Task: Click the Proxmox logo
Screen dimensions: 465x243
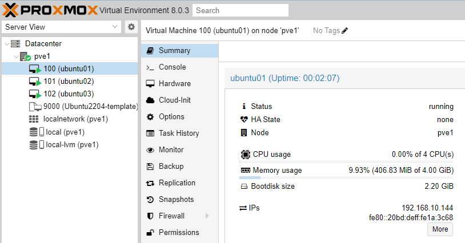Action: point(50,10)
